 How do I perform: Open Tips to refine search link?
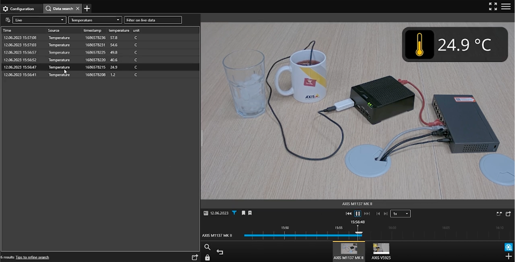32,257
